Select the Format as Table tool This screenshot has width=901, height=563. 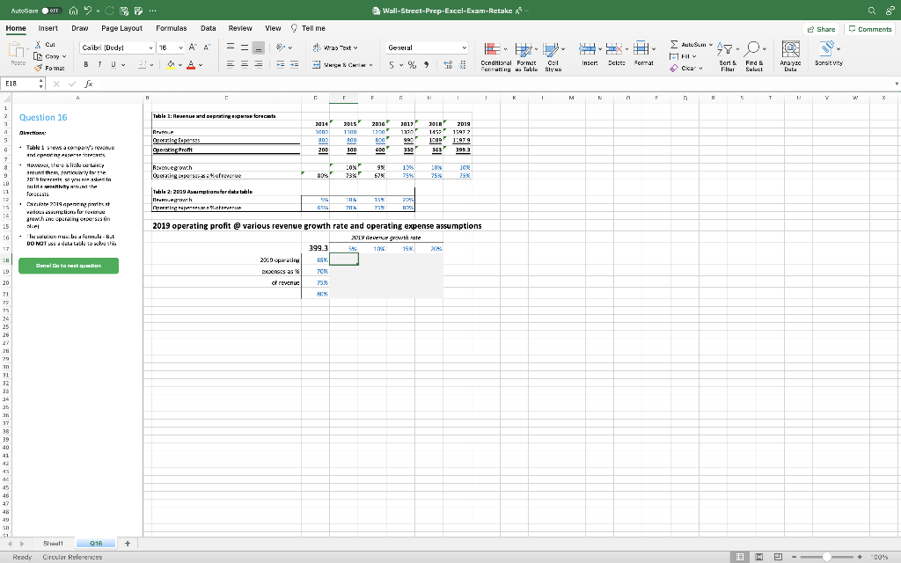(x=526, y=55)
